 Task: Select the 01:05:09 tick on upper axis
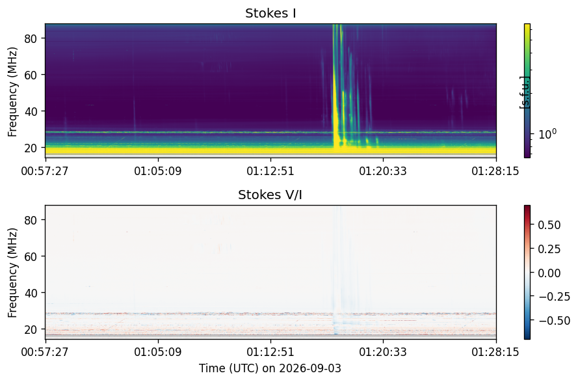pyautogui.click(x=158, y=171)
